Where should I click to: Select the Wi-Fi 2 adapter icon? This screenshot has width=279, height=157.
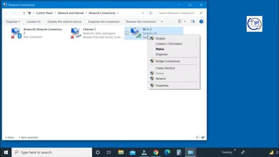coord(136,33)
